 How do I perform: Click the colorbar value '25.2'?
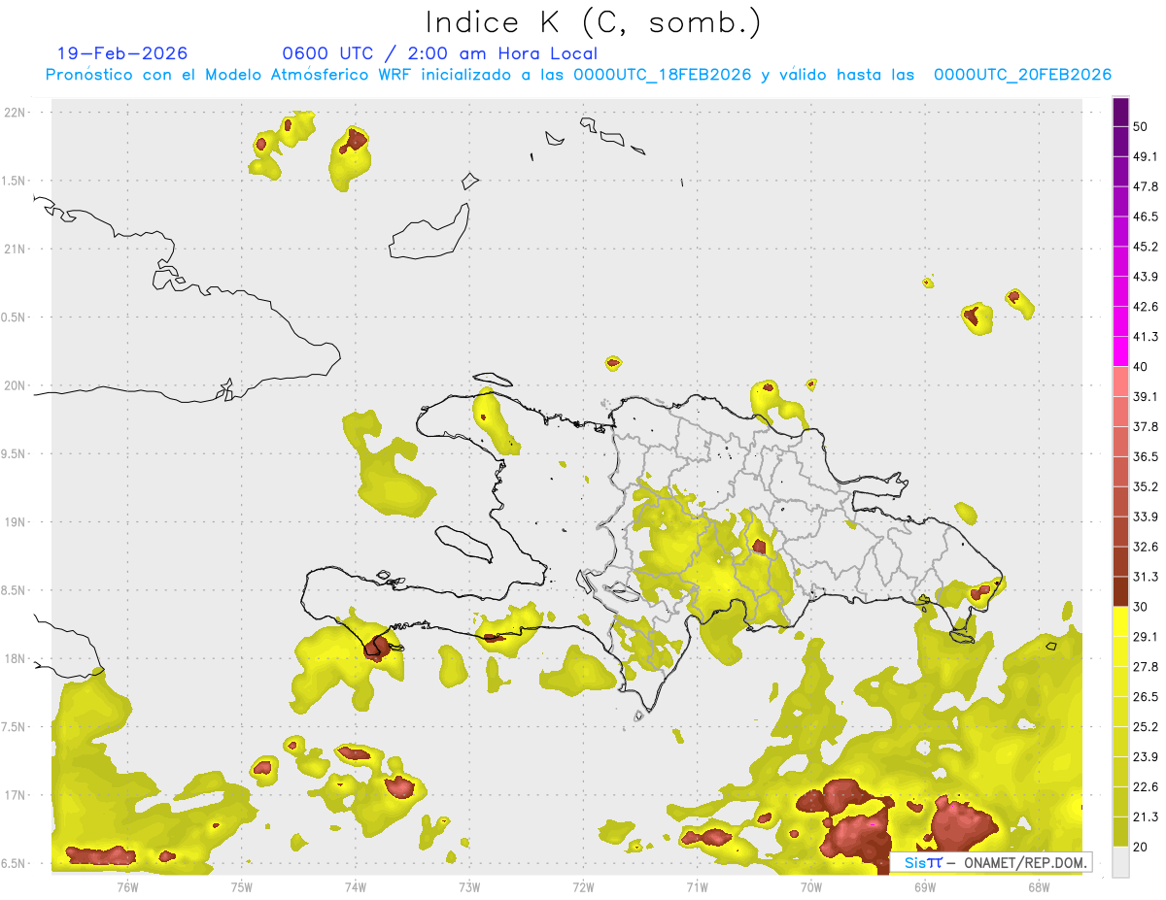point(1146,727)
